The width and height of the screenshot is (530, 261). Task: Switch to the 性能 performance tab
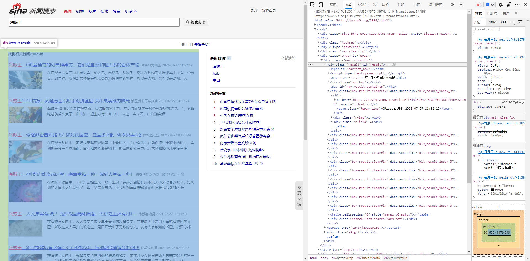[x=401, y=5]
